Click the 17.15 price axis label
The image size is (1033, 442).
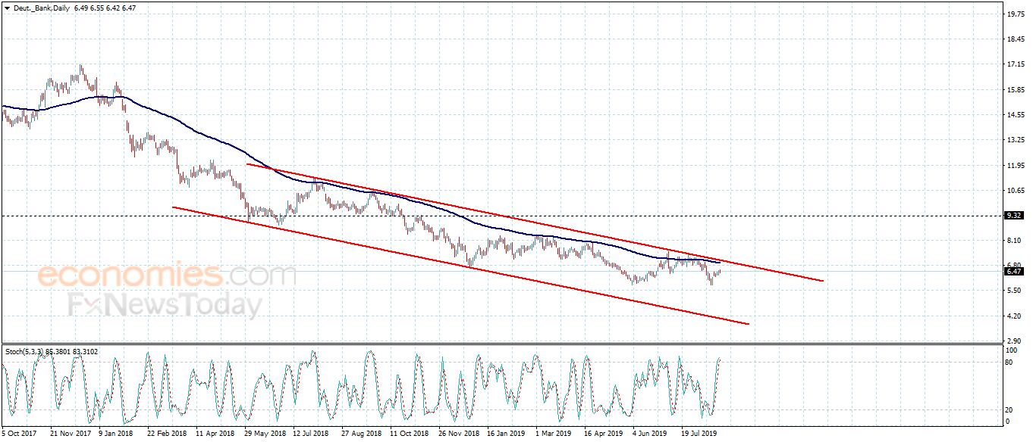pos(1016,65)
